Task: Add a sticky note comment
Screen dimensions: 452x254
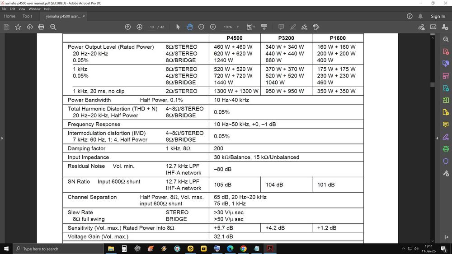Action: coord(281,27)
